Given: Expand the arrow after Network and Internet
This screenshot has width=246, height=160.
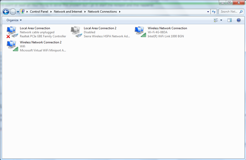Looking at the screenshot, I should (x=85, y=12).
